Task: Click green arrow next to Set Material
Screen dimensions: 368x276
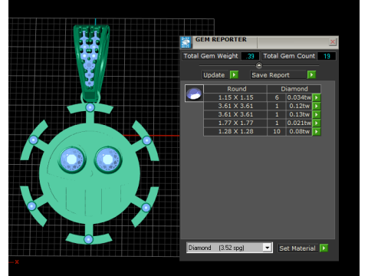Action: tap(324, 248)
